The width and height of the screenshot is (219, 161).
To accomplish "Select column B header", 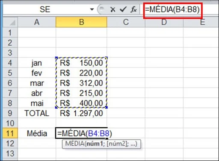I will click(x=81, y=22).
